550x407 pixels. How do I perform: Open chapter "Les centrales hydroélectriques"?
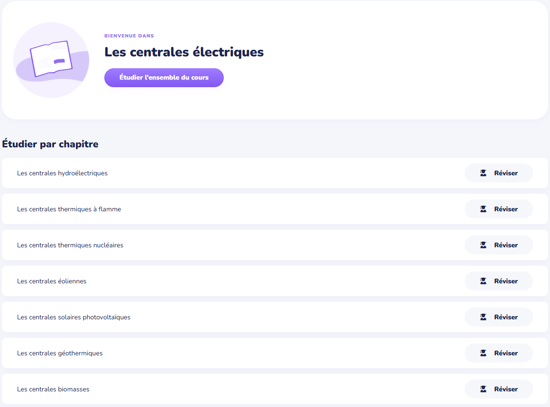coord(62,173)
